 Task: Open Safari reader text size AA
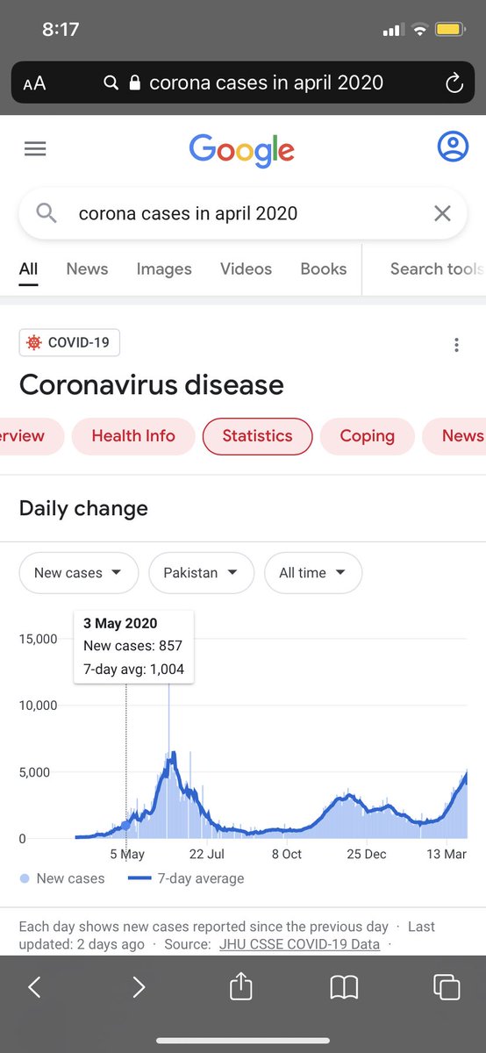(34, 83)
